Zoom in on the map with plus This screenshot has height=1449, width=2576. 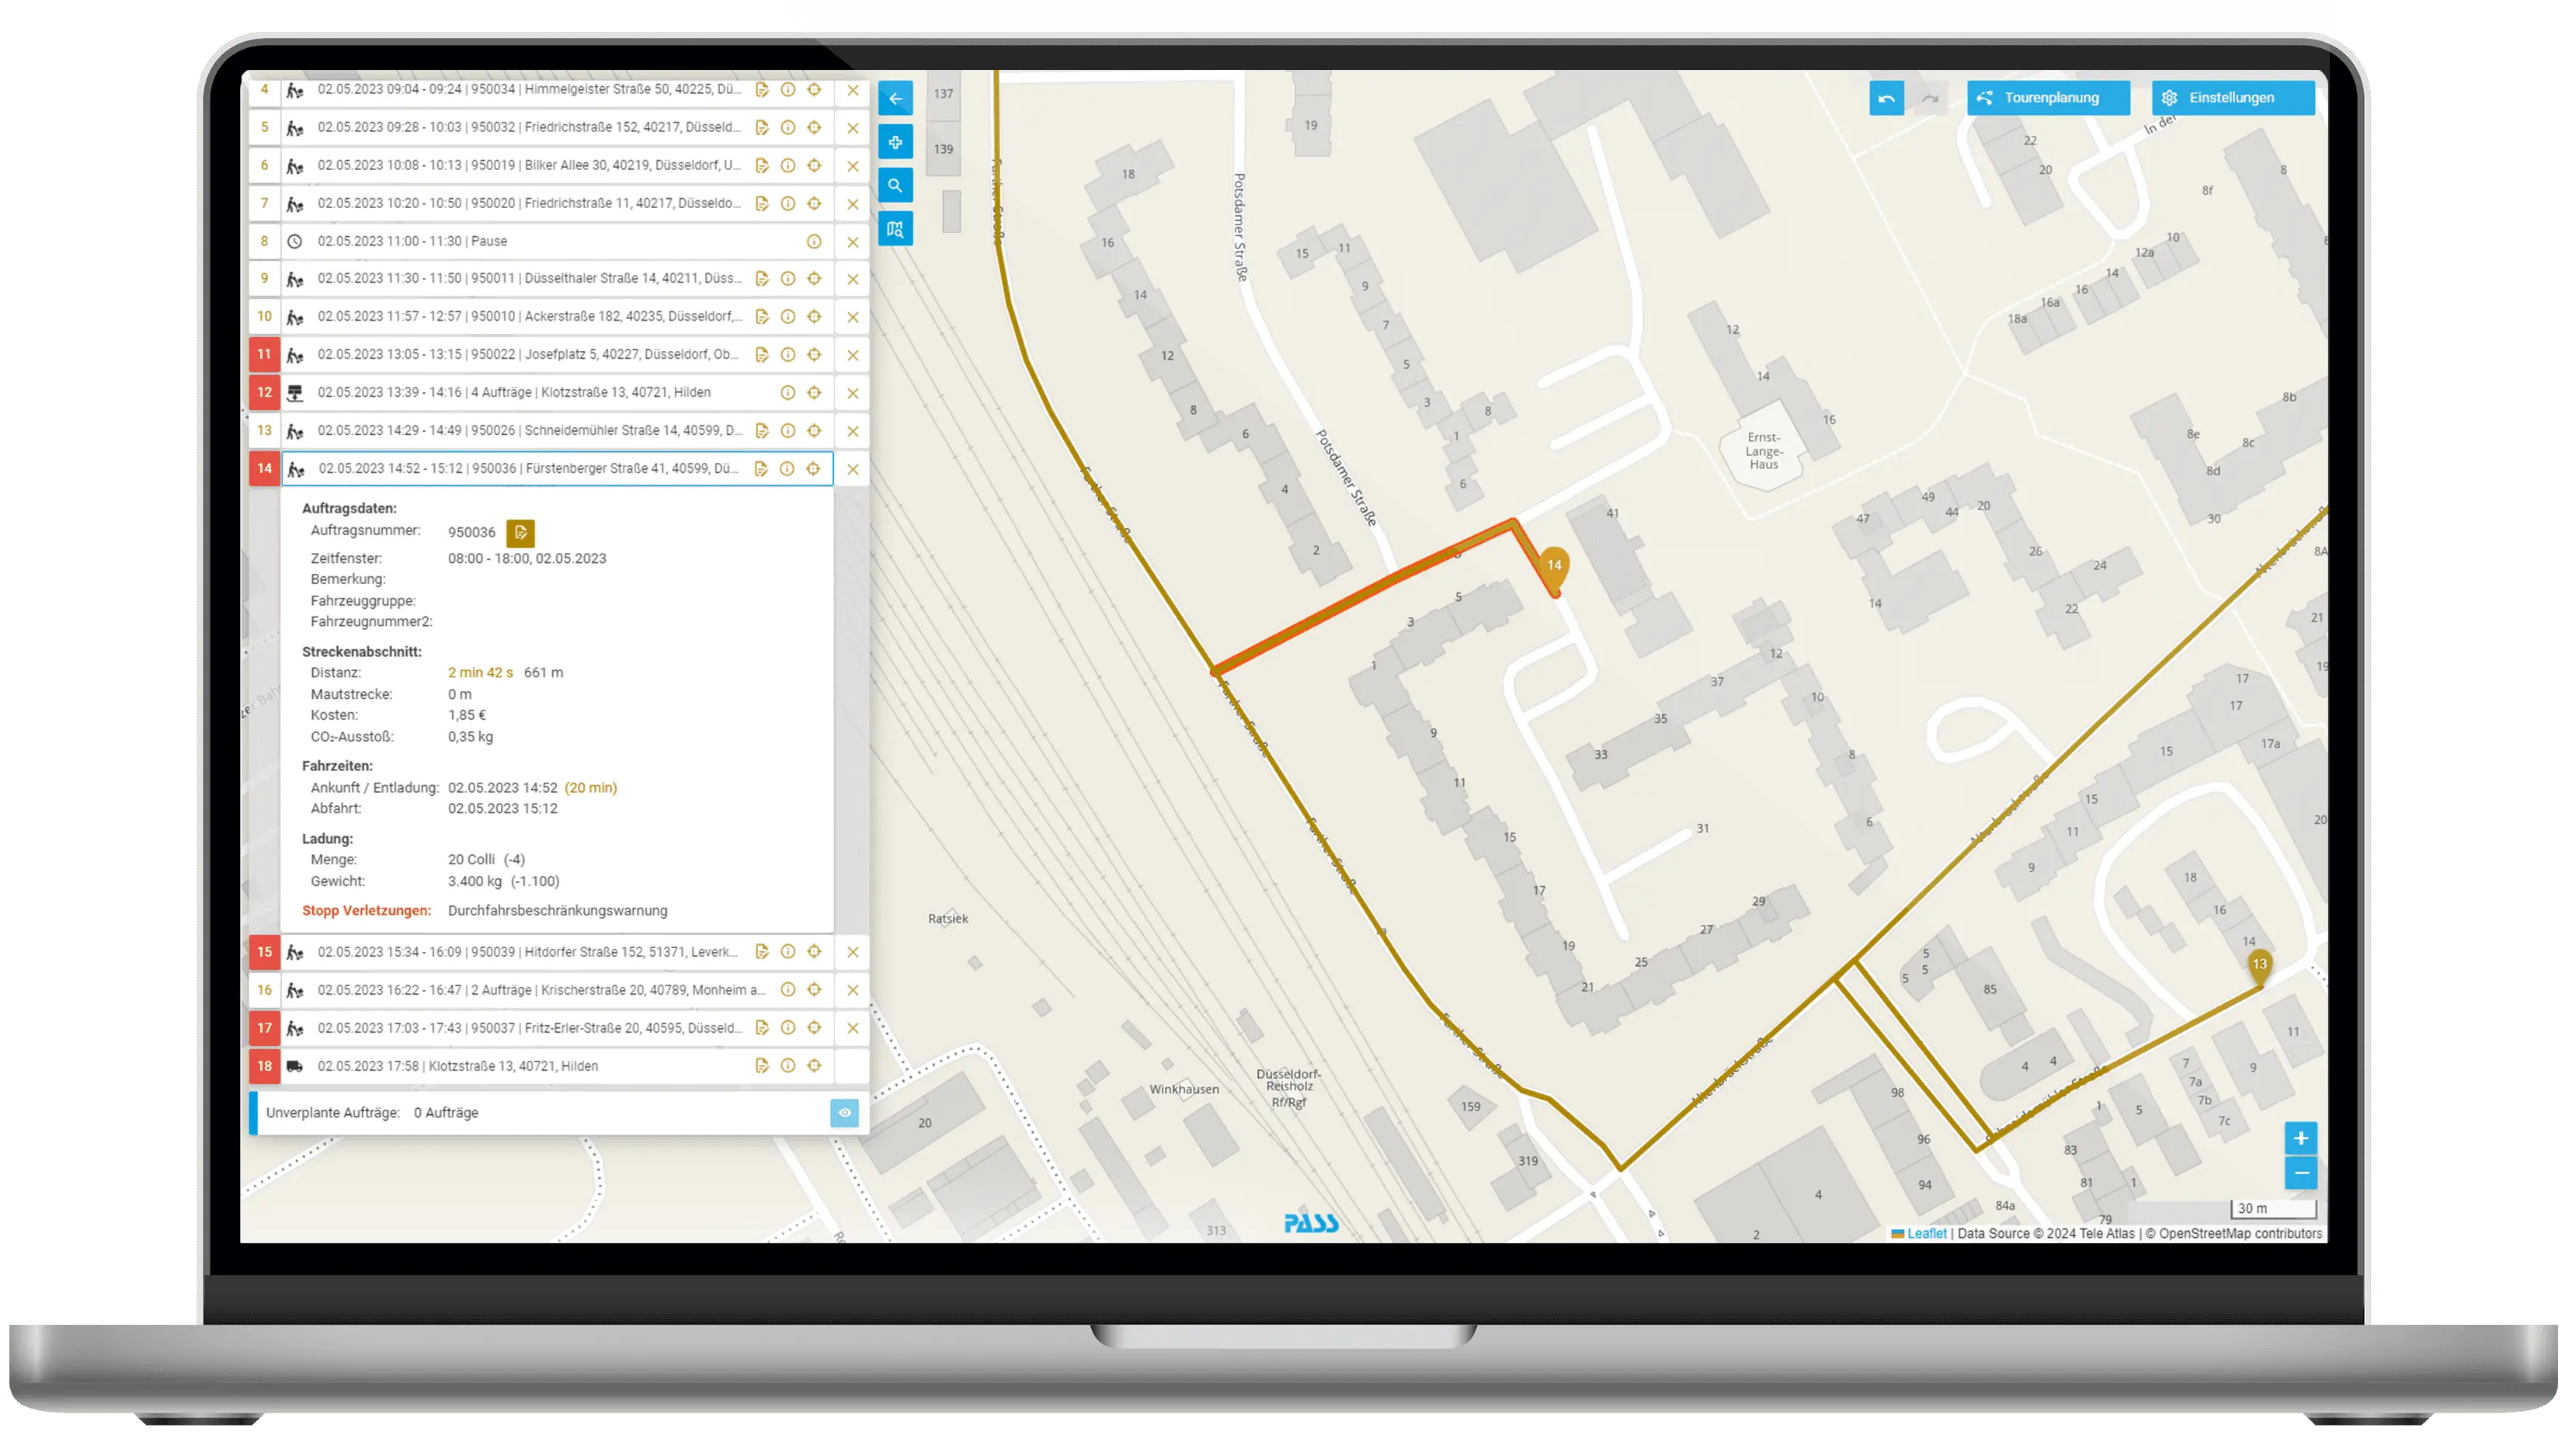2300,1138
